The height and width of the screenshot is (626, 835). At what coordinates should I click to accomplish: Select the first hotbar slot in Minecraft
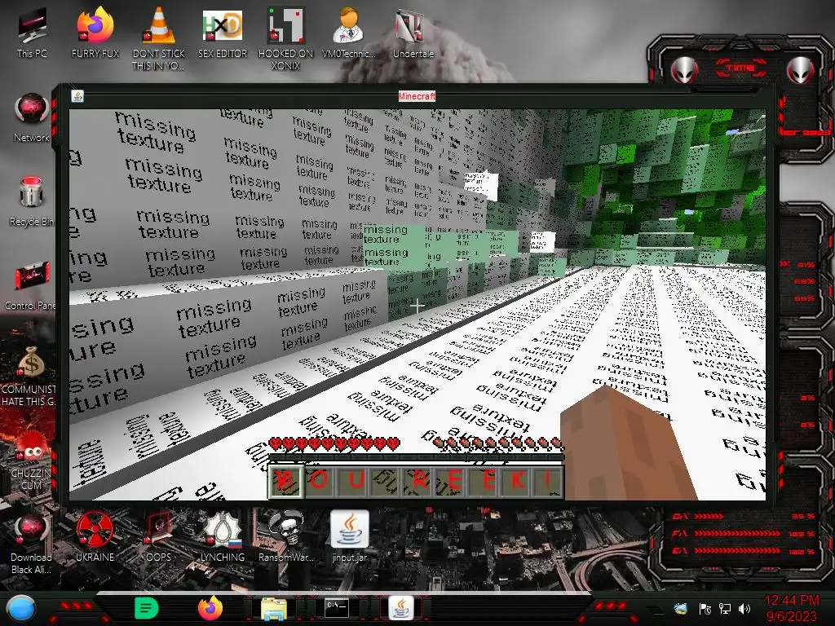(286, 481)
